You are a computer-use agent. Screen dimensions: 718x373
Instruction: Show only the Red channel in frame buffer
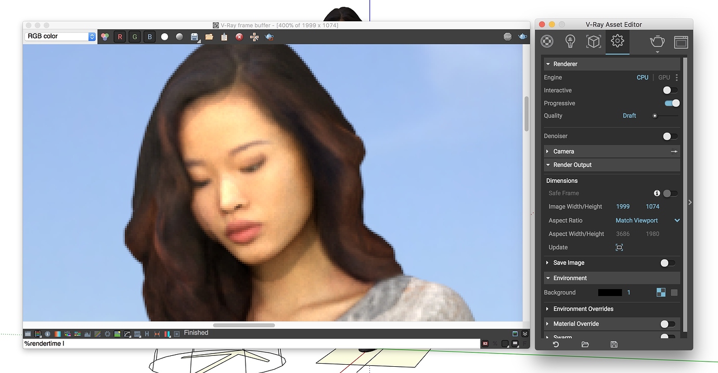(x=120, y=36)
